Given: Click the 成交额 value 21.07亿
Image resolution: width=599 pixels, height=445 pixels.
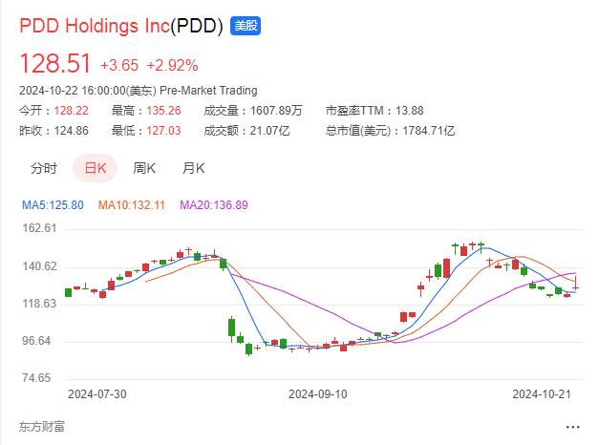Looking at the screenshot, I should (269, 131).
